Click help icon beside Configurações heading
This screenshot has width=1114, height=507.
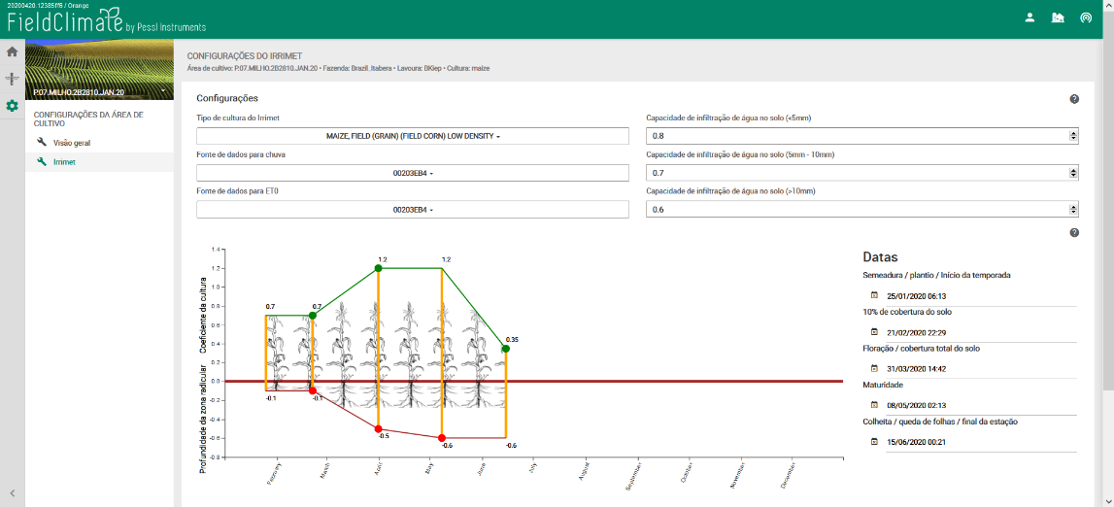point(1074,99)
